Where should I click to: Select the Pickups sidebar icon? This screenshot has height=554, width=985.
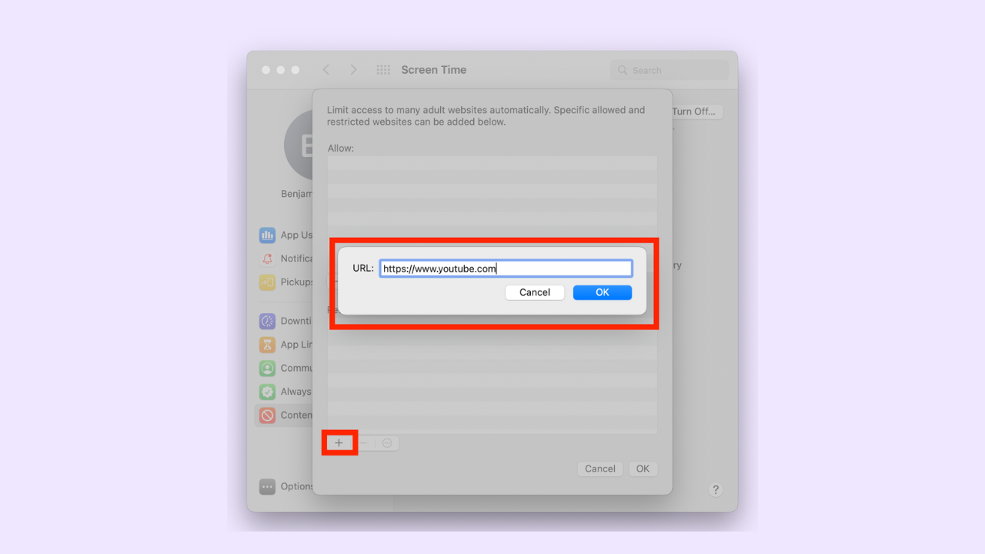pyautogui.click(x=267, y=282)
